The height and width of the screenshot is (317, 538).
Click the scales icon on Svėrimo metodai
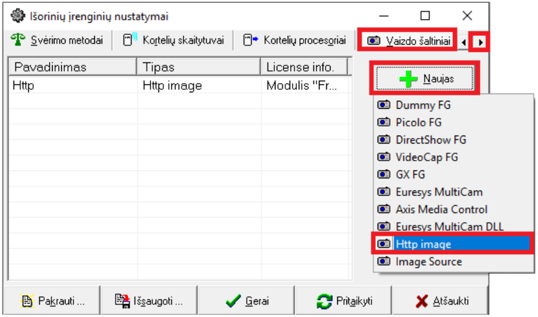[18, 41]
